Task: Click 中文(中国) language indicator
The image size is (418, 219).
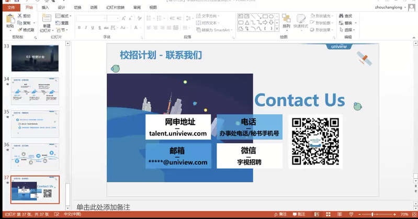Action: click(x=72, y=214)
